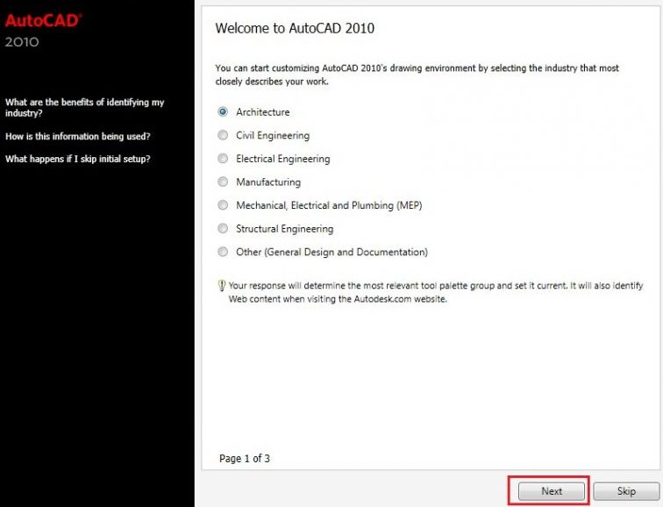Choose Other (General Design and Documentation)
This screenshot has width=663, height=507.
pyautogui.click(x=223, y=252)
